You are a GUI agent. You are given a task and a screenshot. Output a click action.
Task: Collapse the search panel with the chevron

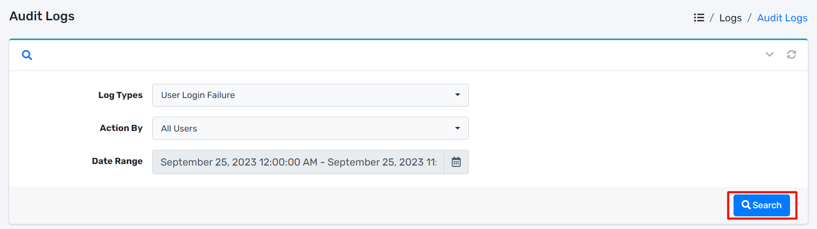point(769,54)
